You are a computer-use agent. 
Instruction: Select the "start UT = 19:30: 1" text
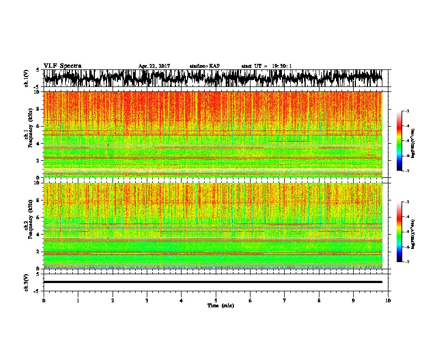coord(267,66)
